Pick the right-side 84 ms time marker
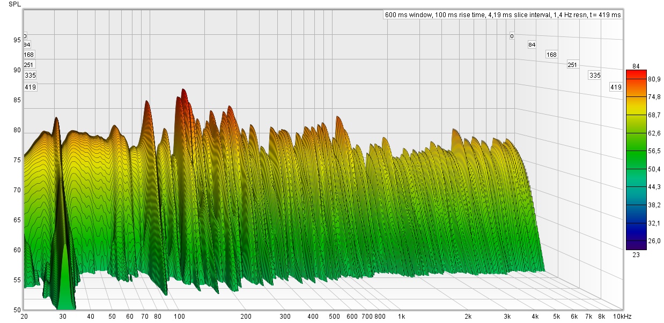Image resolution: width=664 pixels, height=323 pixels. 532,44
